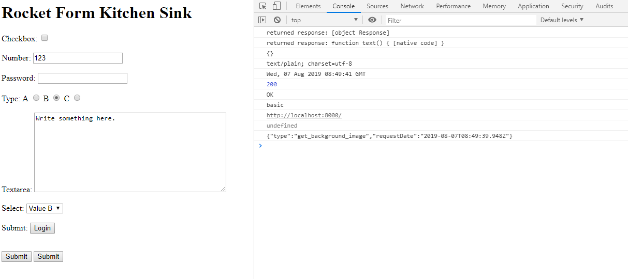Click the Login button
The height and width of the screenshot is (279, 628).
42,228
